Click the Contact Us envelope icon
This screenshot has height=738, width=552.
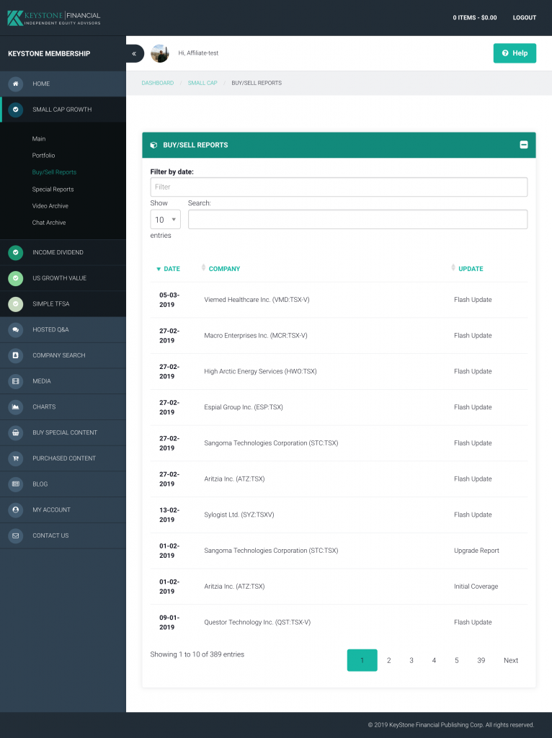click(16, 535)
